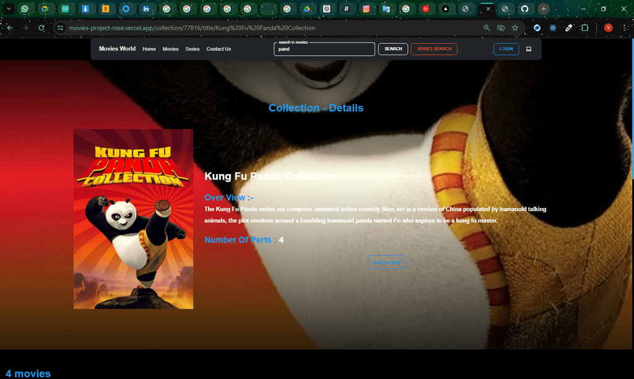This screenshot has height=379, width=634.
Task: Switch to the Instagram tab
Action: (x=366, y=9)
